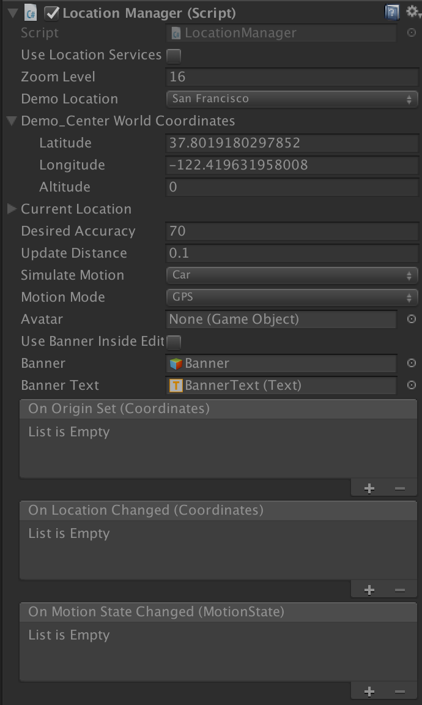Click the Banner prefab cube icon
This screenshot has width=422, height=705.
click(174, 363)
